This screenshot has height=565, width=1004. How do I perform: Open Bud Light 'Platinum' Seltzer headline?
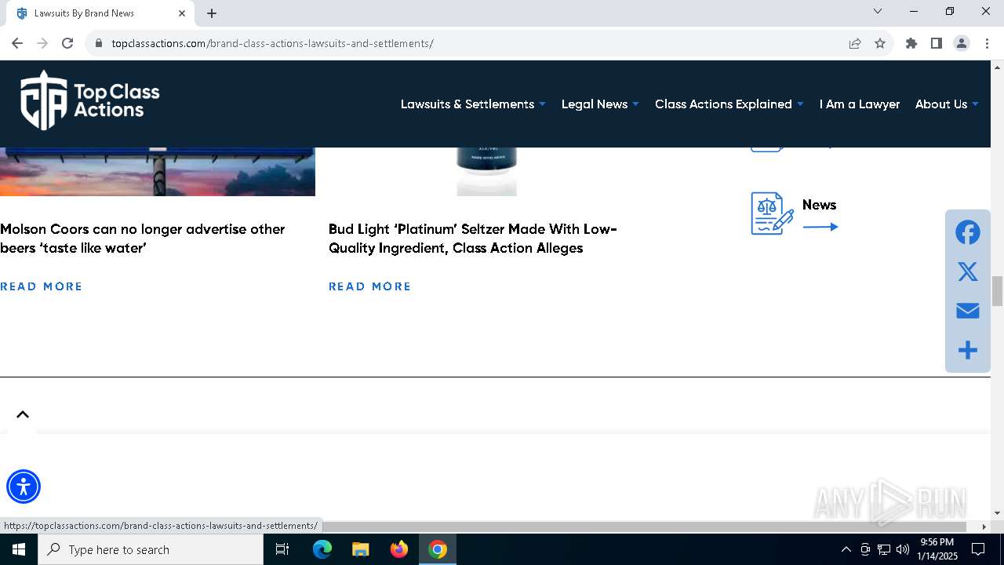coord(473,239)
